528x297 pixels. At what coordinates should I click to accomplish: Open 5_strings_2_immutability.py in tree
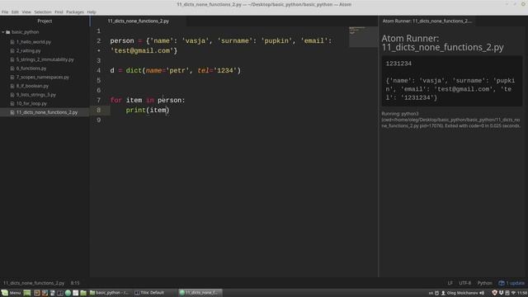[x=45, y=59]
